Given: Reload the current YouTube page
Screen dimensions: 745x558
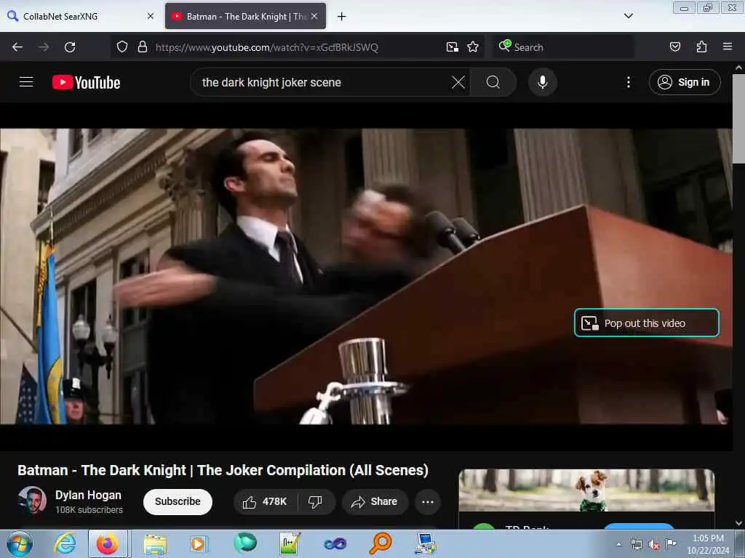Looking at the screenshot, I should click(x=70, y=47).
